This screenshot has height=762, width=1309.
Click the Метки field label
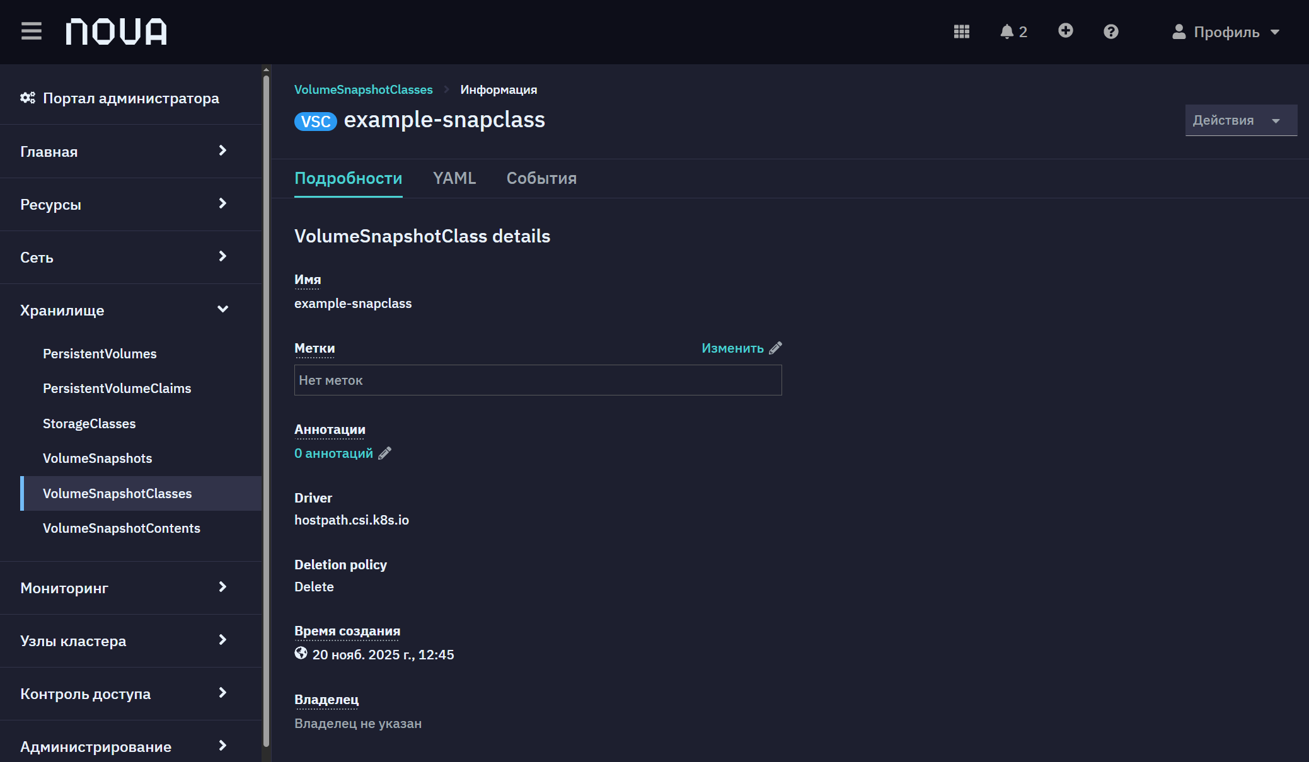pyautogui.click(x=314, y=348)
